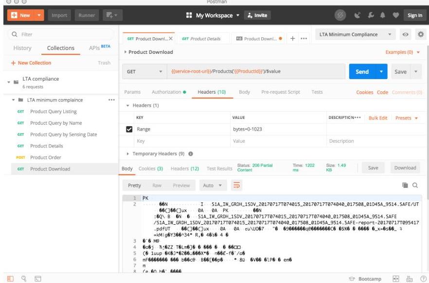Click the Import button
This screenshot has height=283, width=429.
(59, 16)
